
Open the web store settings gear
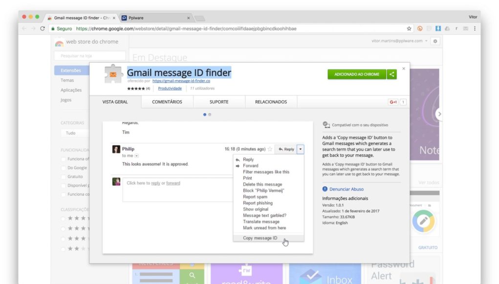(435, 41)
